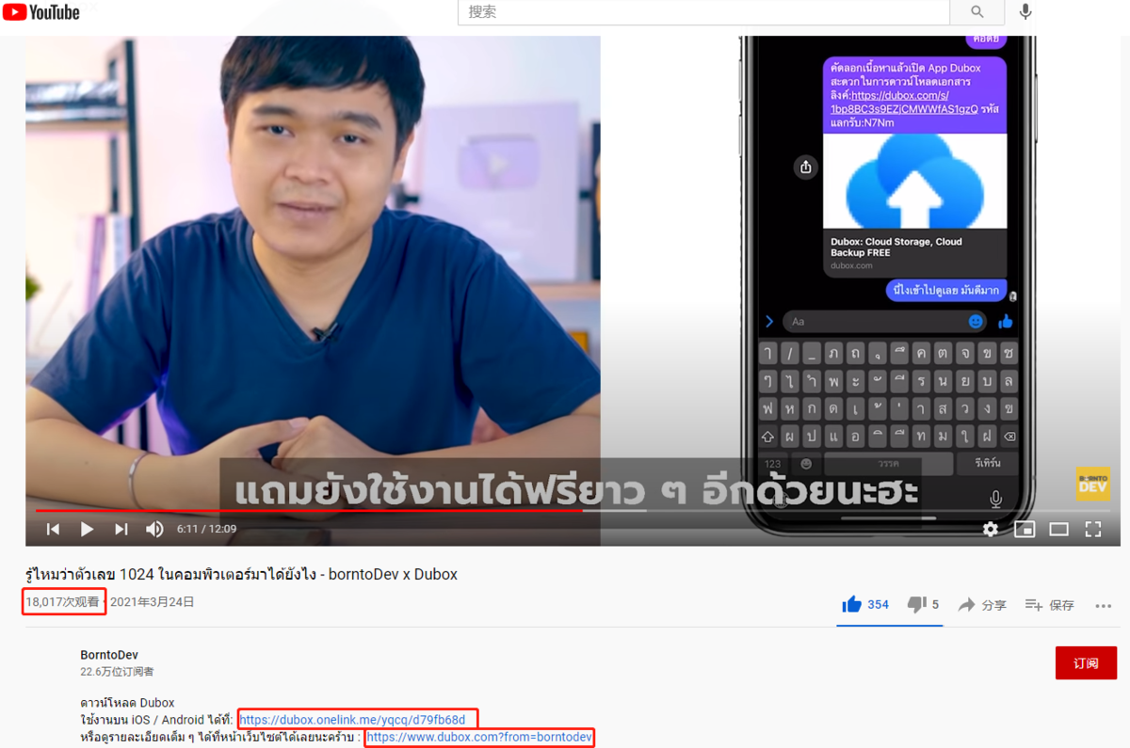Viewport: 1130px width, 748px height.
Task: Open the BorntoDev channel name
Action: click(x=109, y=655)
